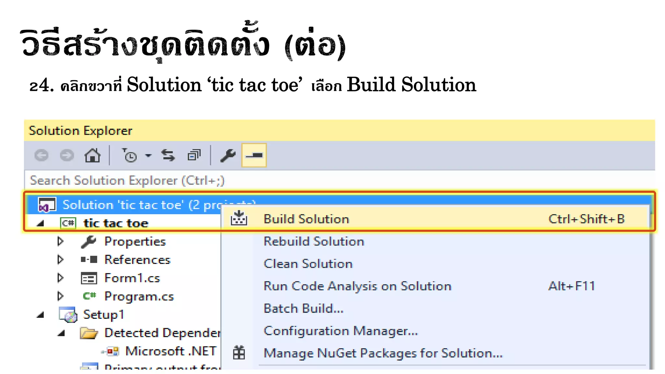Focus the Search Solution Explorer field
The height and width of the screenshot is (374, 665).
point(339,180)
